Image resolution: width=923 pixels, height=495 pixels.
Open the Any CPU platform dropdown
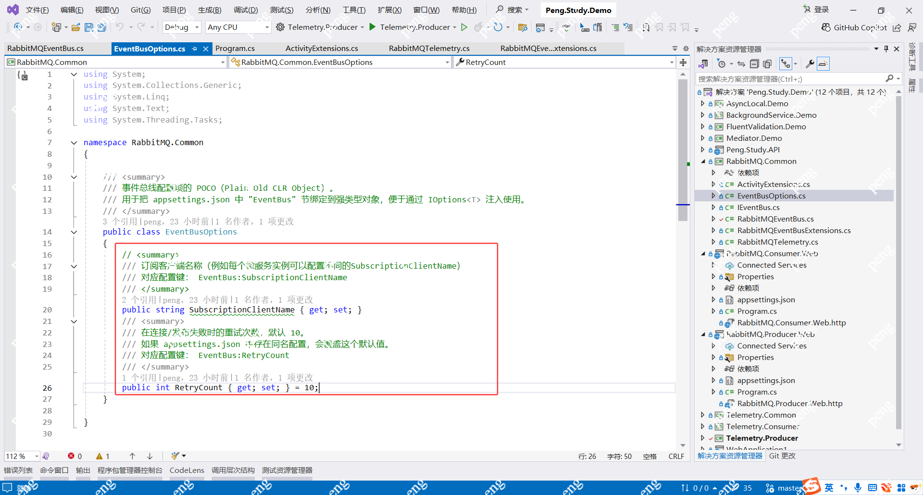tap(238, 27)
